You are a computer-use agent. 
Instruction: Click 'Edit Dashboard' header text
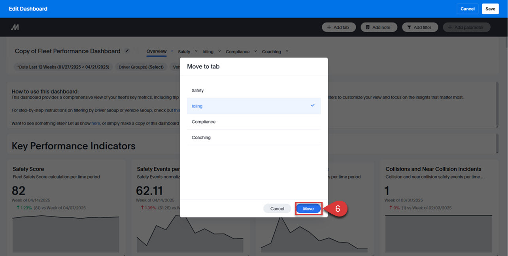coord(28,9)
